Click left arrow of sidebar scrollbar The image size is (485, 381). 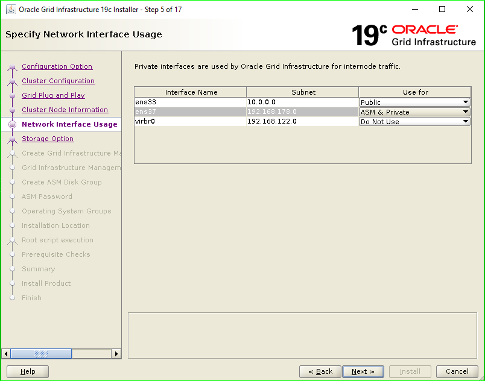click(x=6, y=354)
